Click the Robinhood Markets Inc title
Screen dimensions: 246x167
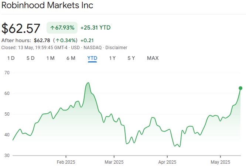click(x=47, y=6)
